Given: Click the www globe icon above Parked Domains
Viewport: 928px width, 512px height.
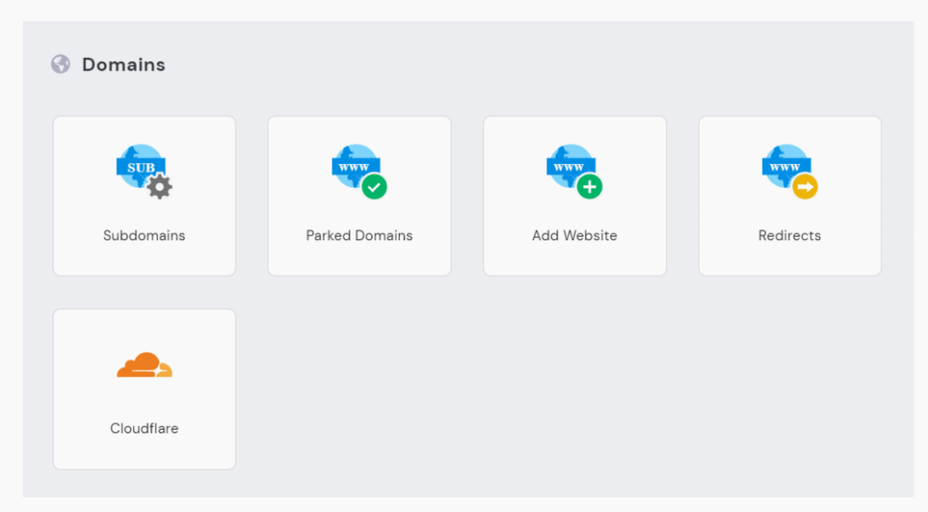Looking at the screenshot, I should pos(353,166).
